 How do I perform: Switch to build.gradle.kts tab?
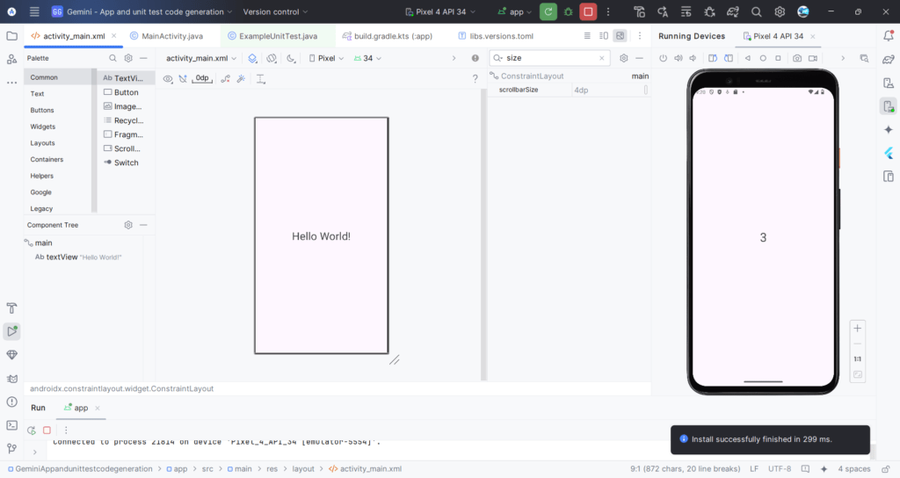[x=388, y=35]
